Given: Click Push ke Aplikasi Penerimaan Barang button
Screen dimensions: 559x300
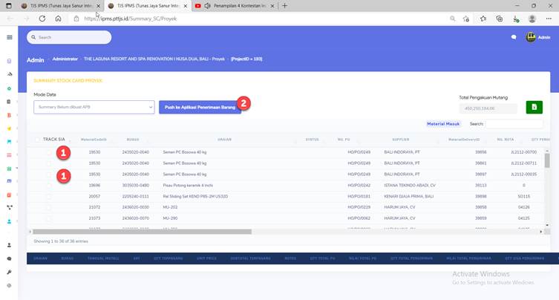Looking at the screenshot, I should point(199,108).
